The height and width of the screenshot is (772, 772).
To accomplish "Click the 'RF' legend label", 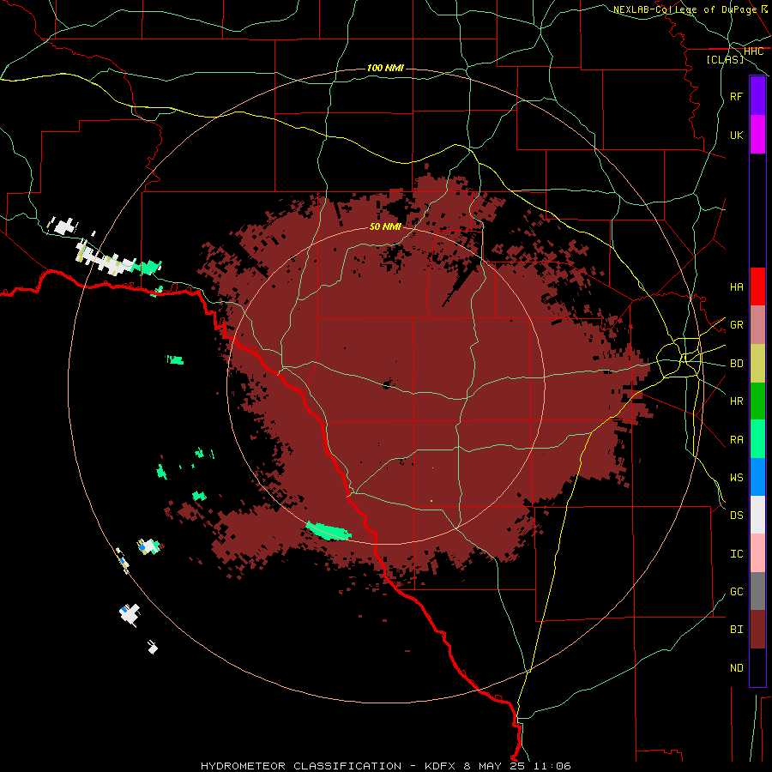I will pyautogui.click(x=737, y=97).
